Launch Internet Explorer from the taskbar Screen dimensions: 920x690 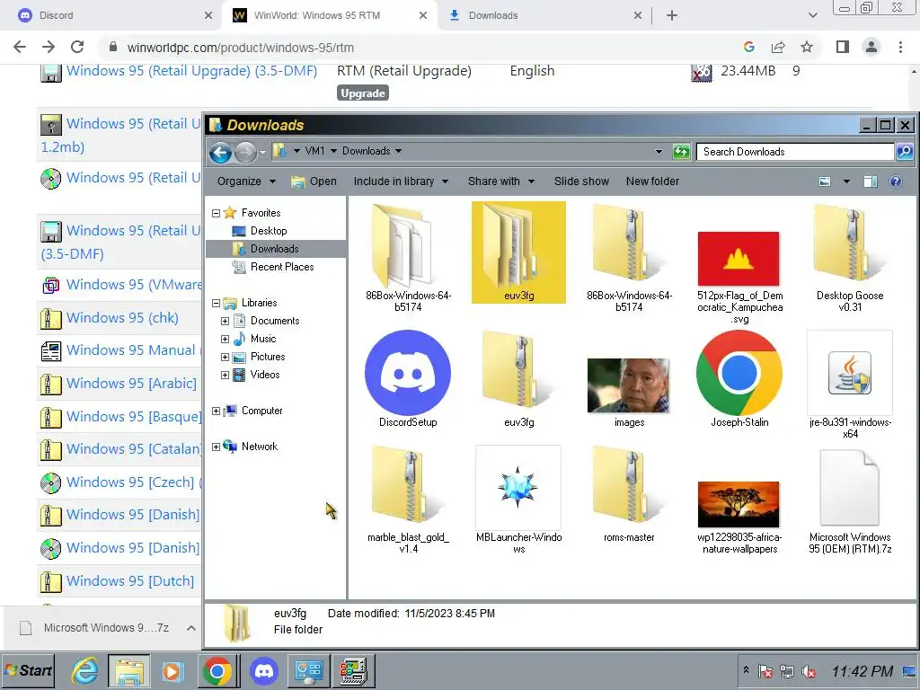pos(85,670)
